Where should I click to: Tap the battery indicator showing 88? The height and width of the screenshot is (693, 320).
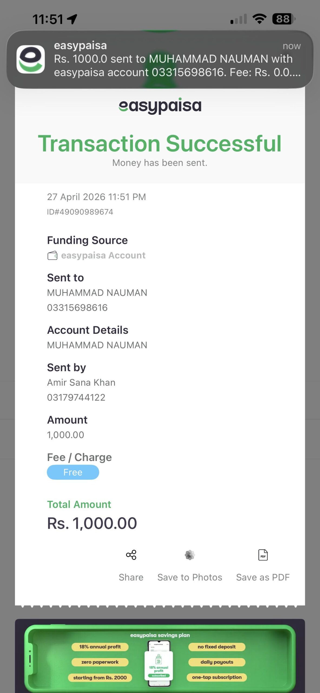283,19
